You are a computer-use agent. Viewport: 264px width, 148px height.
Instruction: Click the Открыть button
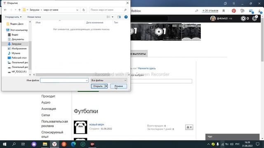tap(98, 86)
